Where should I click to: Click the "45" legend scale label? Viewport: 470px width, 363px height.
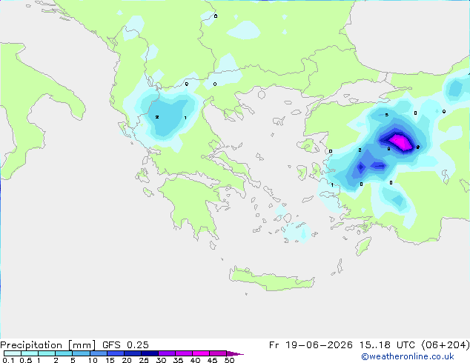pyautogui.click(x=212, y=360)
